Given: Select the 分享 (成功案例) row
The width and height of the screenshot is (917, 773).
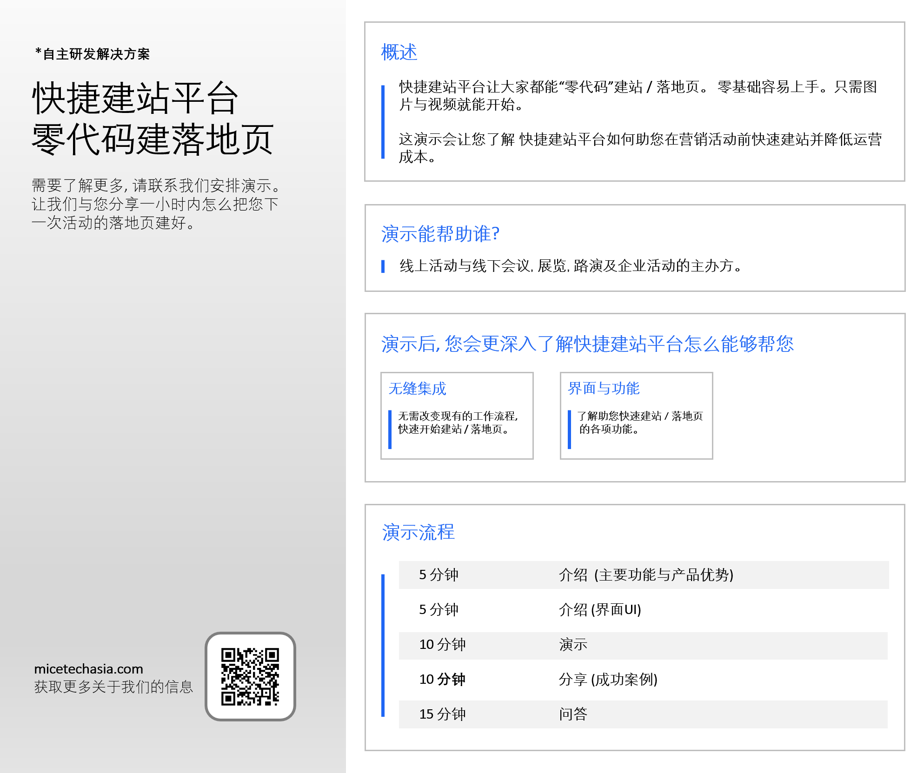Looking at the screenshot, I should point(644,680).
